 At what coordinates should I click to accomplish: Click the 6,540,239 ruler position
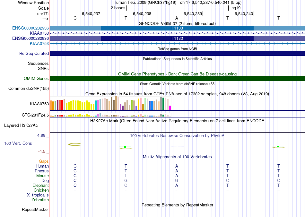193,13
